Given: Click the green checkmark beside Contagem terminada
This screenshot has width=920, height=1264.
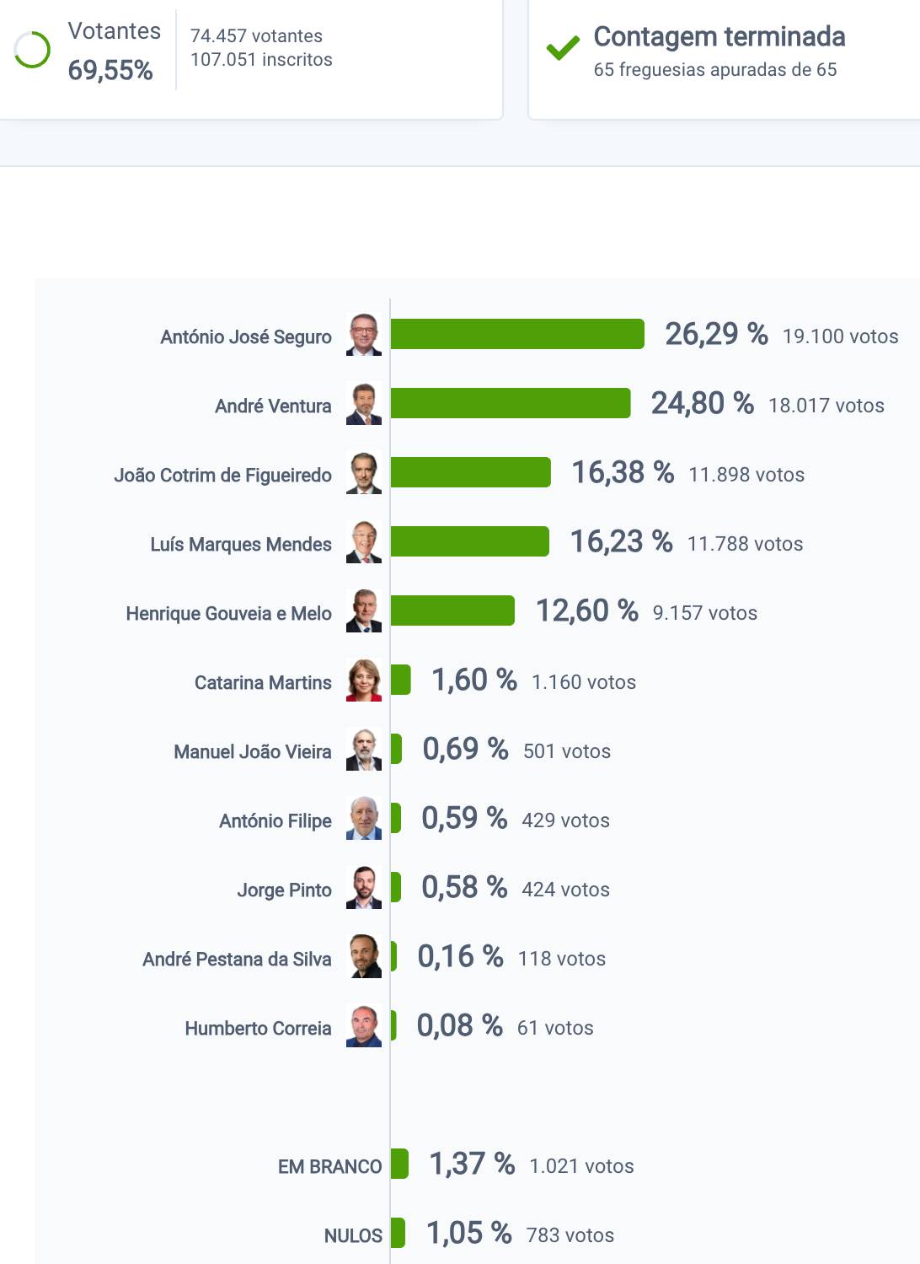Looking at the screenshot, I should [x=563, y=49].
